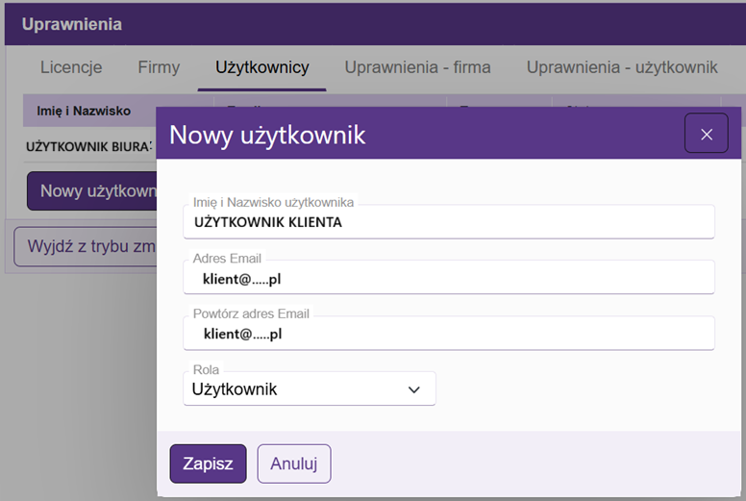Select the Użytkownicy tab
This screenshot has width=746, height=501.
[261, 67]
